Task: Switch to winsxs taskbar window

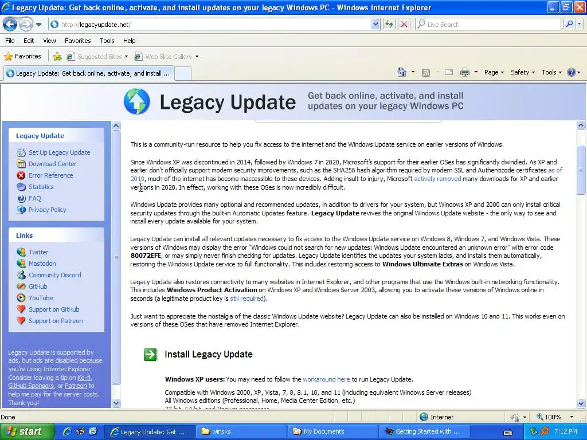Action: click(240, 432)
